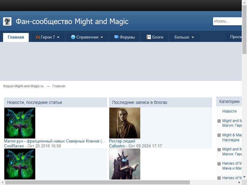The image size is (247, 185).
Task: Expand the Герои 7 dropdown arrow
Action: pyautogui.click(x=58, y=37)
